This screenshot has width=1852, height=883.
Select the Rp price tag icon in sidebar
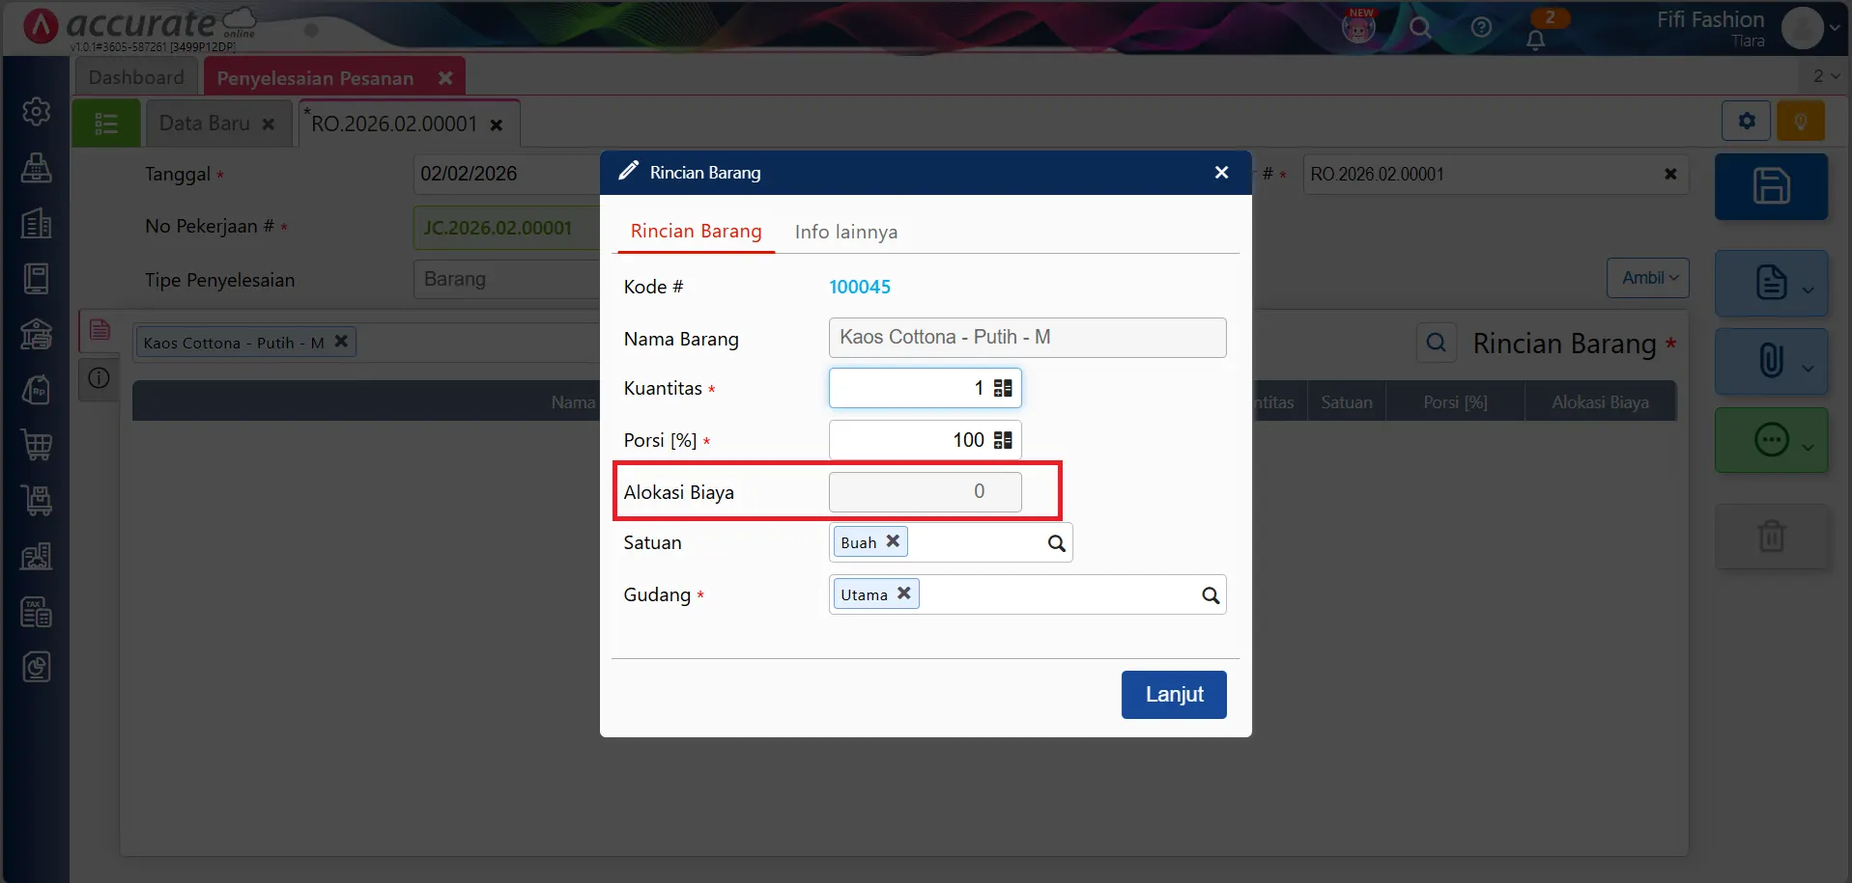click(x=36, y=390)
